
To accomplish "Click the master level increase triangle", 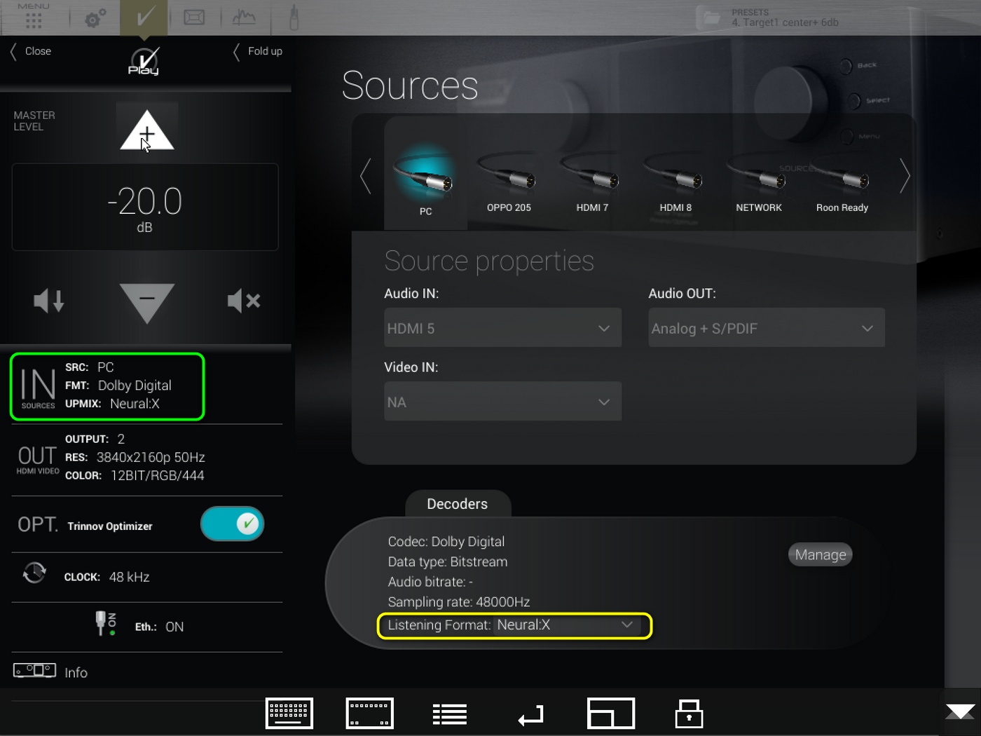I will coord(146,132).
